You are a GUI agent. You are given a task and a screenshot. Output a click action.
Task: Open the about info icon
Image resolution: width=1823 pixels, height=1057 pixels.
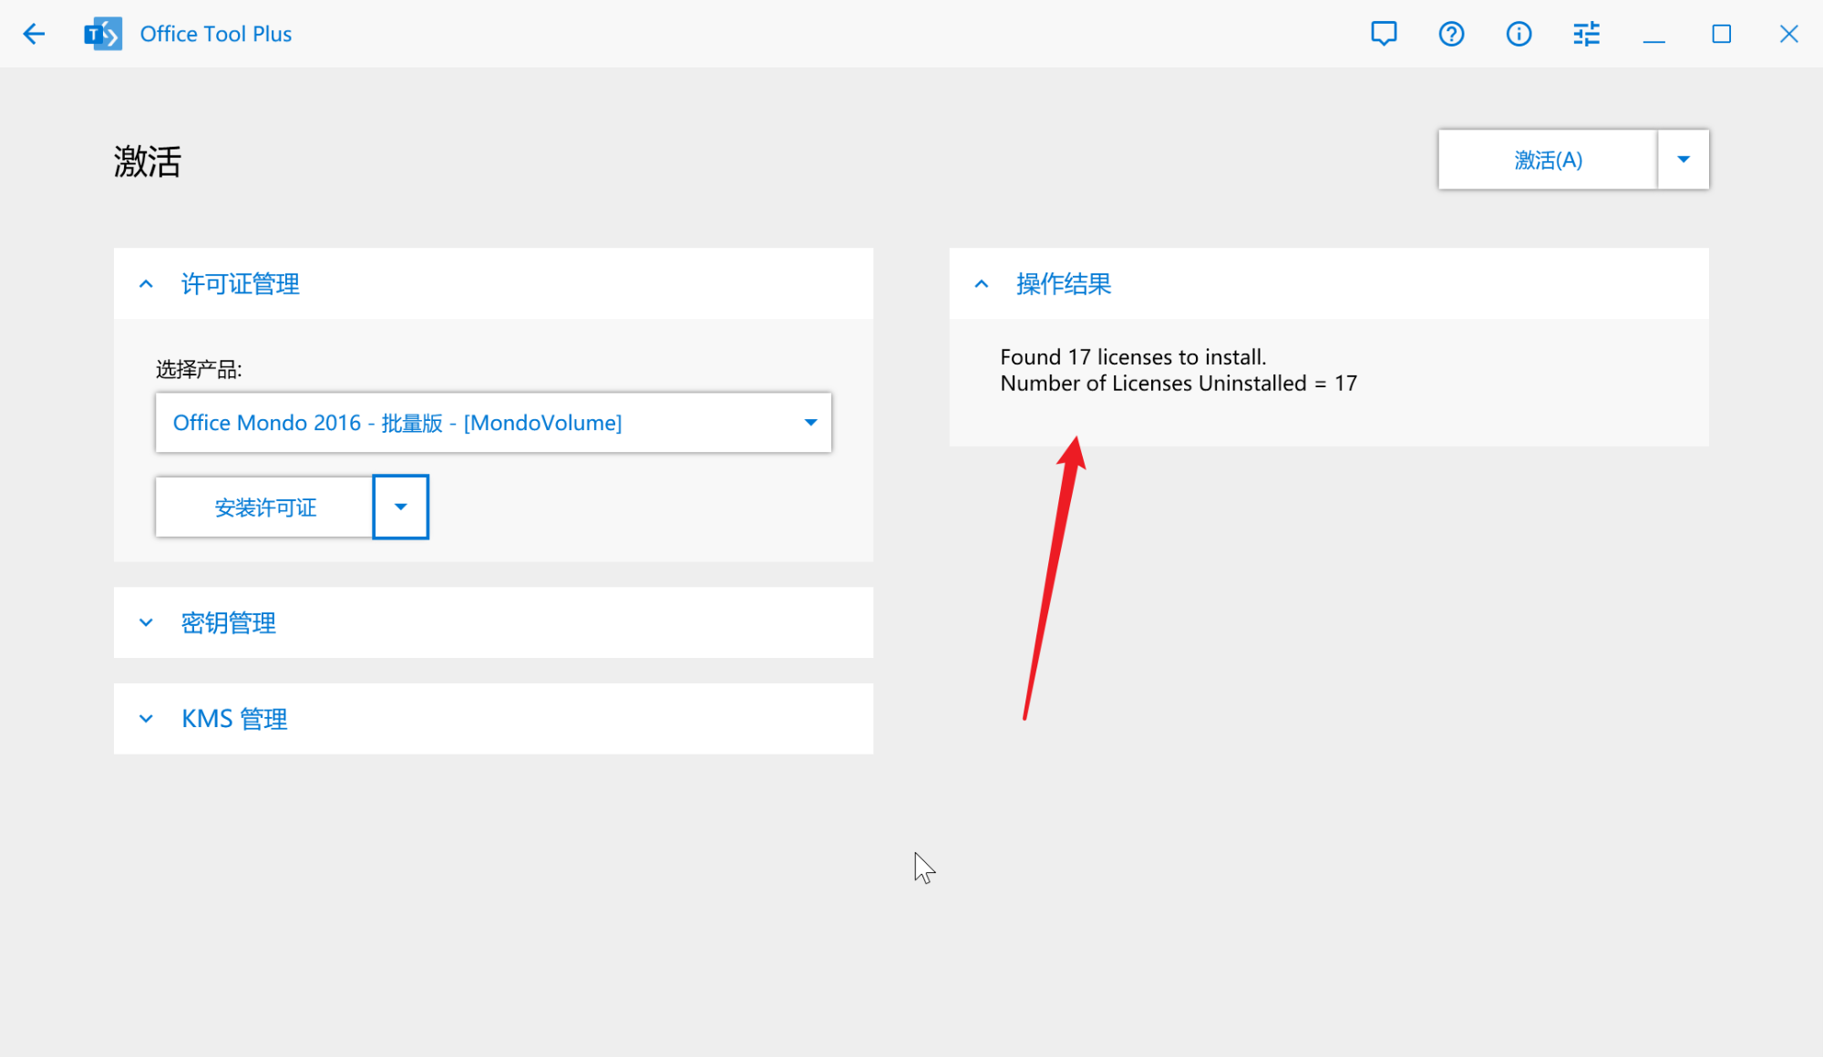(x=1519, y=35)
